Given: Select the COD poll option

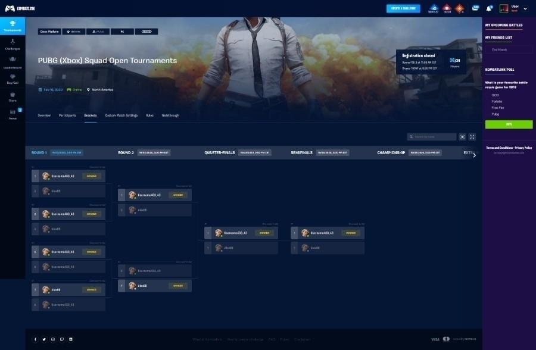Looking at the screenshot, I should tap(495, 95).
